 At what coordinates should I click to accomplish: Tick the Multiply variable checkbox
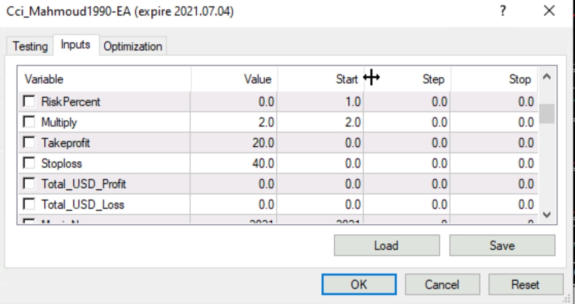29,122
